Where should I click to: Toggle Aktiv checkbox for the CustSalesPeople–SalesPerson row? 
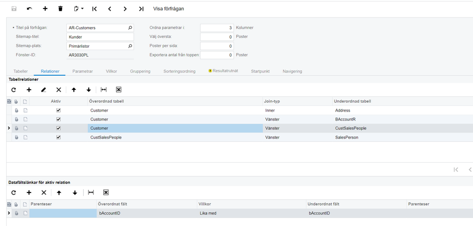[58, 137]
